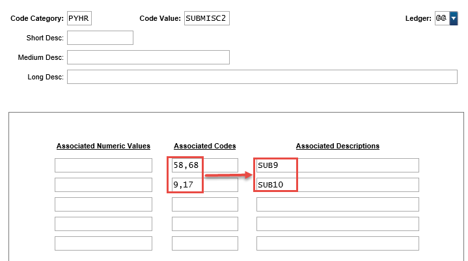This screenshot has width=468, height=261.
Task: Click Associated Codes field containing 58,68
Action: pyautogui.click(x=204, y=165)
